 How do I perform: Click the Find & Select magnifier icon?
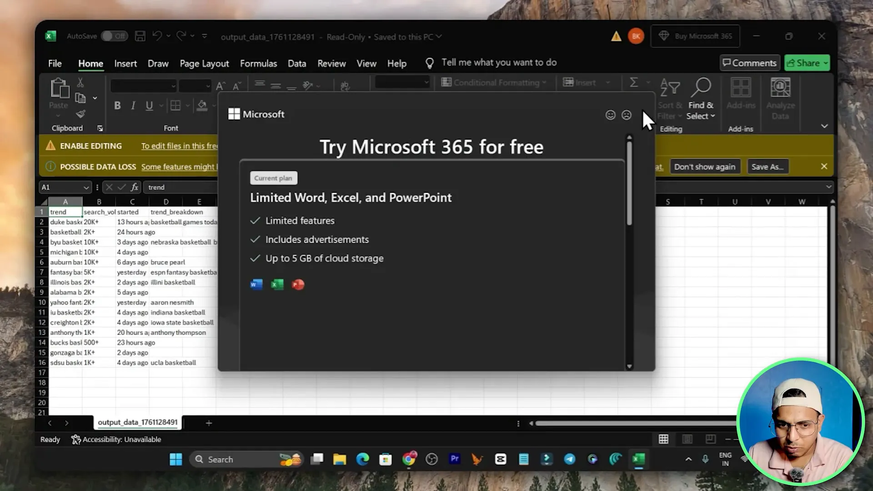702,87
